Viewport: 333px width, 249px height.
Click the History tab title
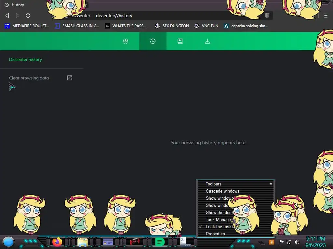pyautogui.click(x=18, y=5)
